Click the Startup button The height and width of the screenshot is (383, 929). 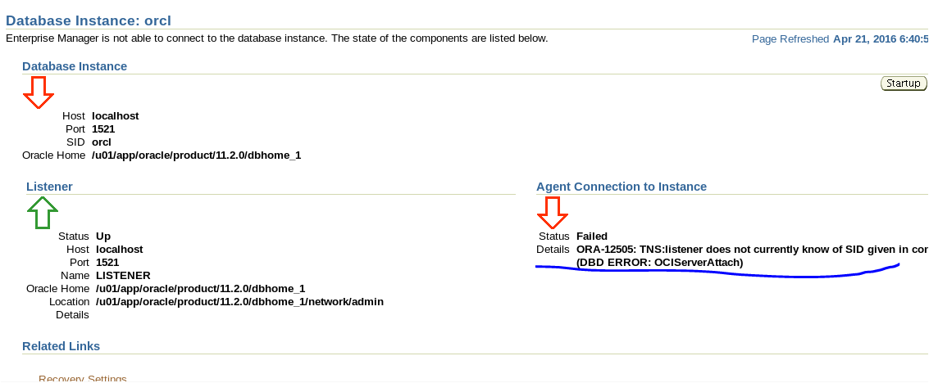(x=904, y=83)
